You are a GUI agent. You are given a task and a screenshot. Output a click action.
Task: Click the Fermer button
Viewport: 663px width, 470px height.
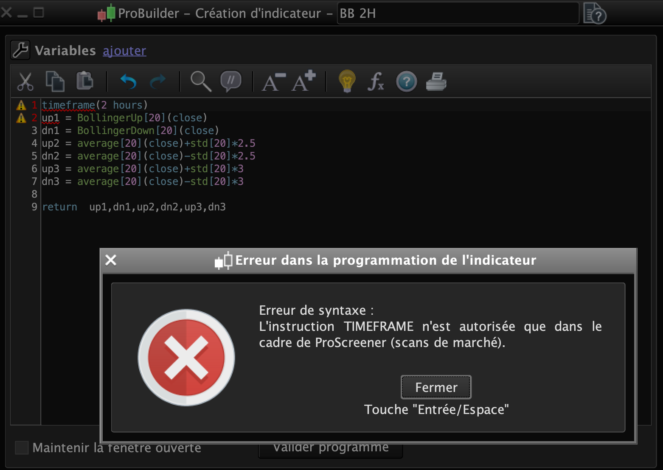(436, 387)
